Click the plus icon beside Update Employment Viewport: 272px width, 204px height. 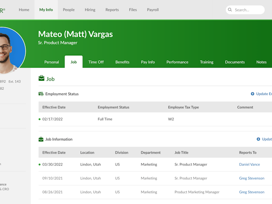(x=253, y=94)
